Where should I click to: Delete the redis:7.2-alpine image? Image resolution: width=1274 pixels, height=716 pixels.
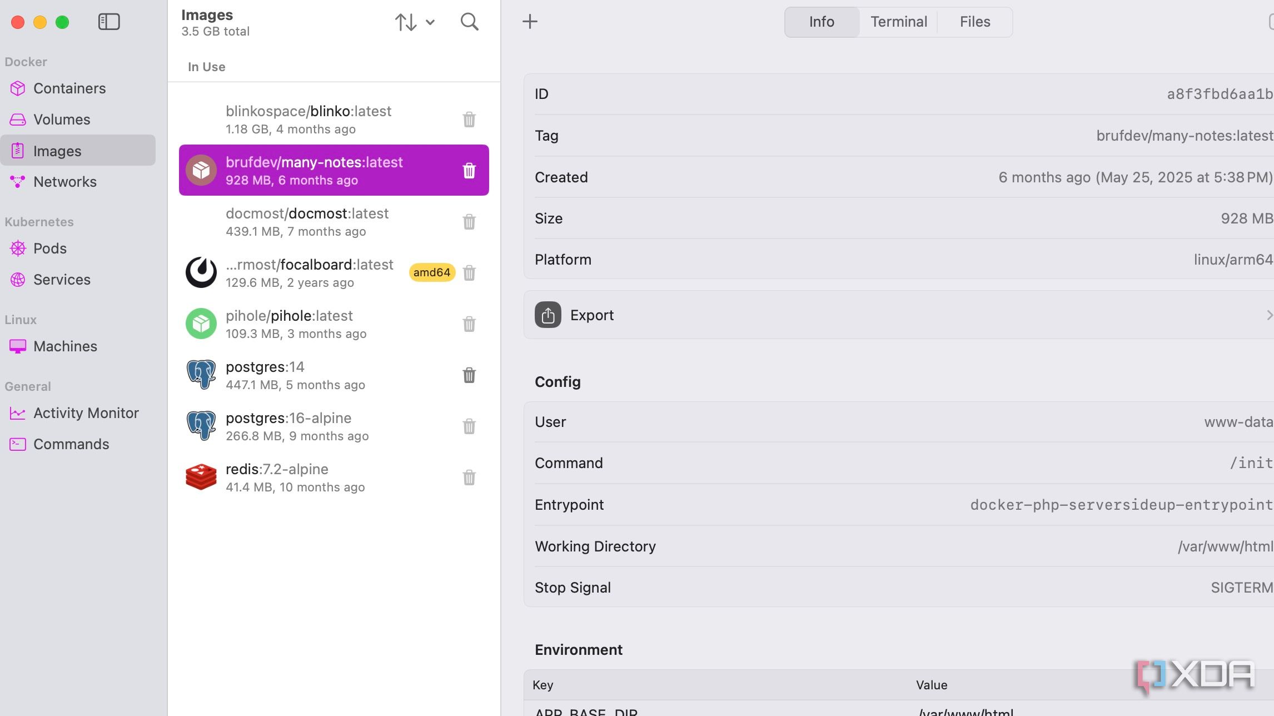pyautogui.click(x=469, y=478)
